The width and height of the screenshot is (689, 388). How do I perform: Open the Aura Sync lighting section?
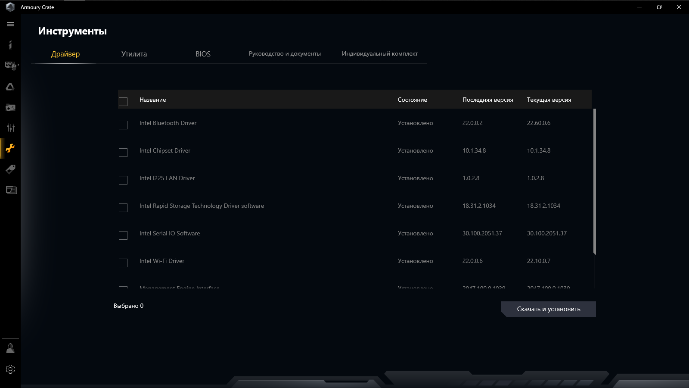[x=10, y=86]
